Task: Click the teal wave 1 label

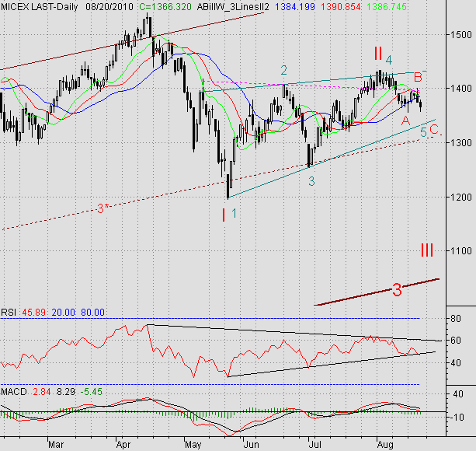Action: 234,213
